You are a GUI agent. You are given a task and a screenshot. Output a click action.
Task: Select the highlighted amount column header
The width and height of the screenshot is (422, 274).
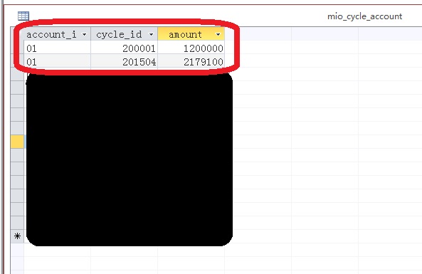(191, 34)
